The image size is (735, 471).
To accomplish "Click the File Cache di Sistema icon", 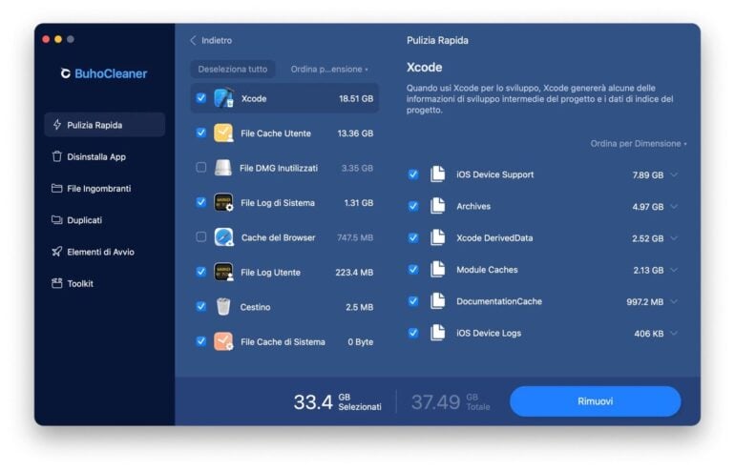I will [223, 341].
